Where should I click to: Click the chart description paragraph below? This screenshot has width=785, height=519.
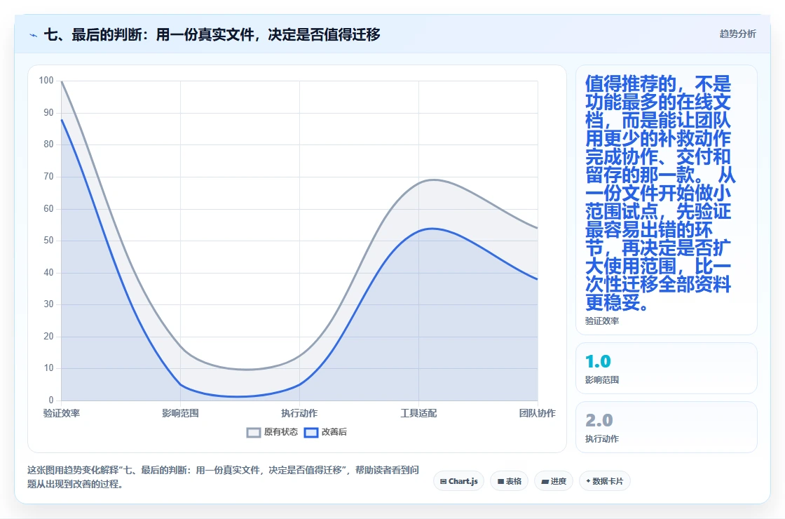(223, 477)
